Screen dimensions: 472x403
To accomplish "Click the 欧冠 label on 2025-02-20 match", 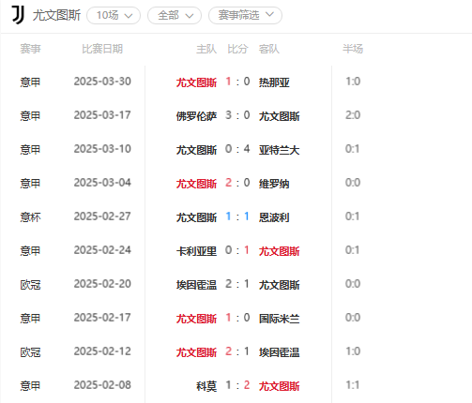I will point(30,285).
